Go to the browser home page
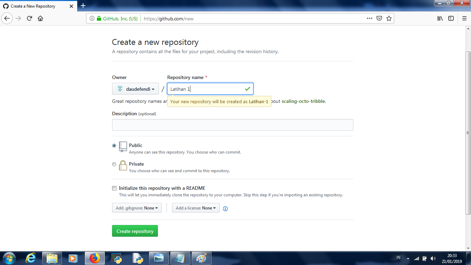This screenshot has height=265, width=471. [40, 18]
